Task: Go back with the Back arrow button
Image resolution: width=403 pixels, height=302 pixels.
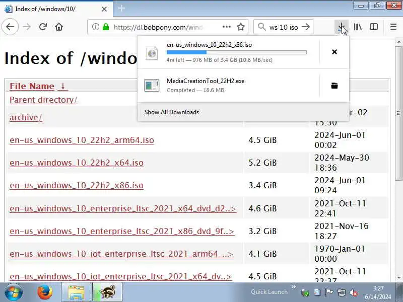Action: tap(10, 27)
